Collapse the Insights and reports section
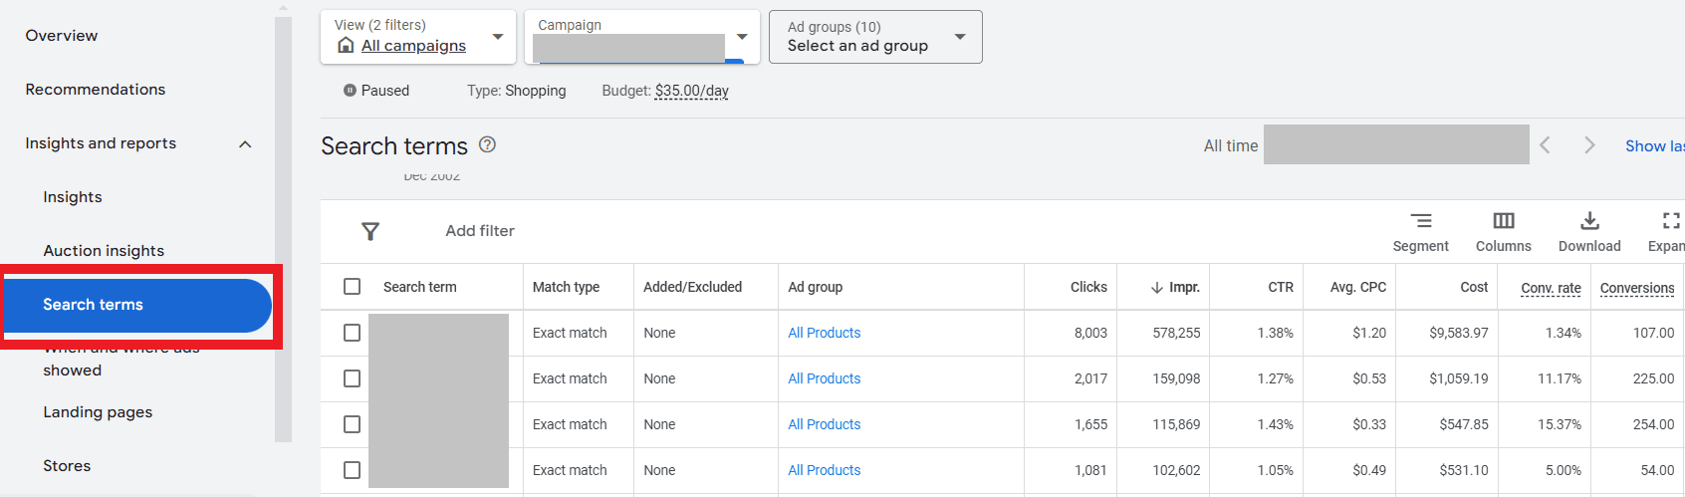Screen dimensions: 1685x497 [x=245, y=144]
